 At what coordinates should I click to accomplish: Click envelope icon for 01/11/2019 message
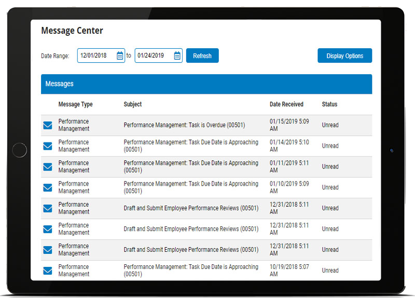[x=48, y=167]
